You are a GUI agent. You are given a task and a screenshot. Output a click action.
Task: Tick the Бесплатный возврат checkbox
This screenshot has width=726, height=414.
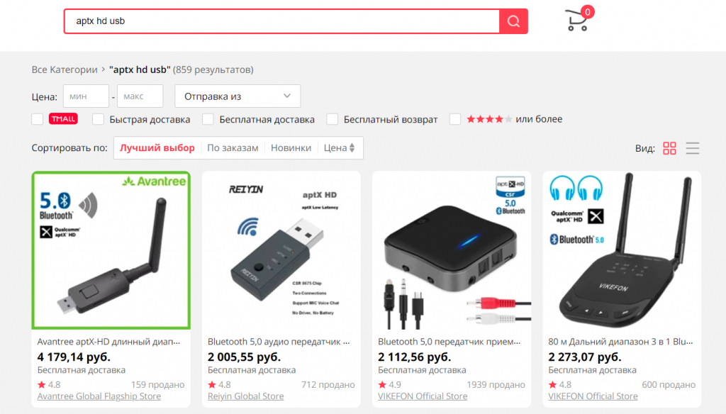pyautogui.click(x=332, y=119)
